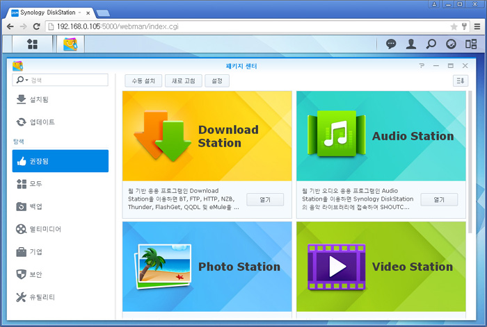
Task: Maximize the Package Center window
Action: pyautogui.click(x=451, y=66)
